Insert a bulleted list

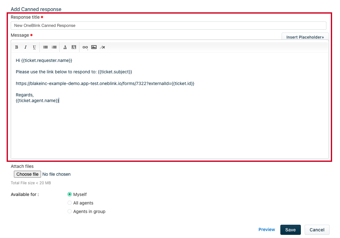click(45, 47)
